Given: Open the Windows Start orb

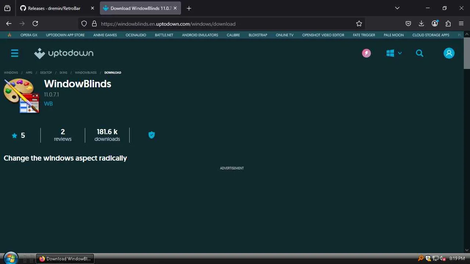Looking at the screenshot, I should tap(10, 258).
